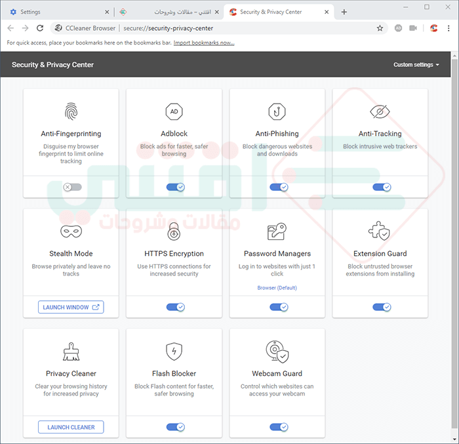Click the address bar URL field

(x=219, y=28)
